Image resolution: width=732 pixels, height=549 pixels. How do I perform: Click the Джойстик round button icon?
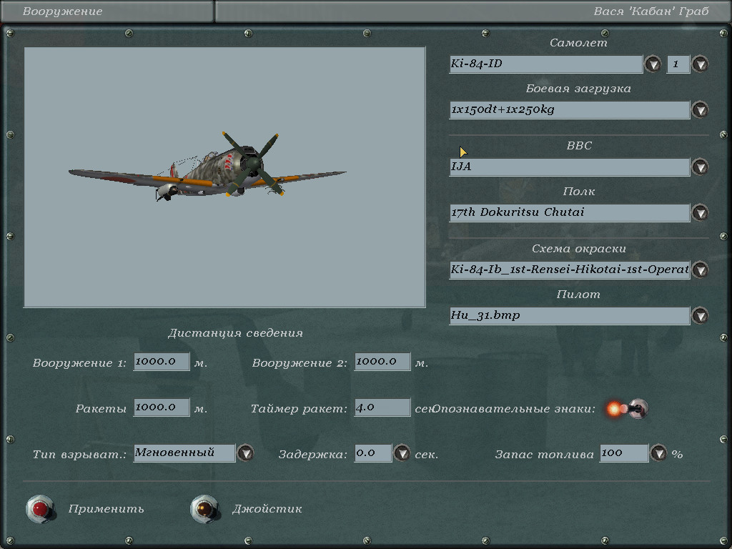coord(204,508)
